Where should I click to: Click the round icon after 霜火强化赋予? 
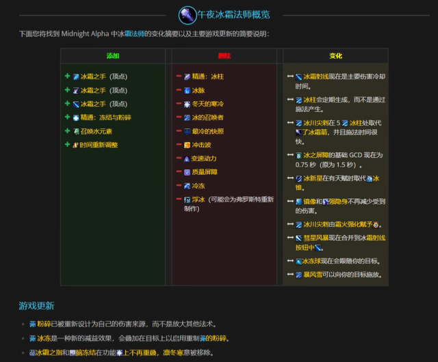tap(376, 225)
